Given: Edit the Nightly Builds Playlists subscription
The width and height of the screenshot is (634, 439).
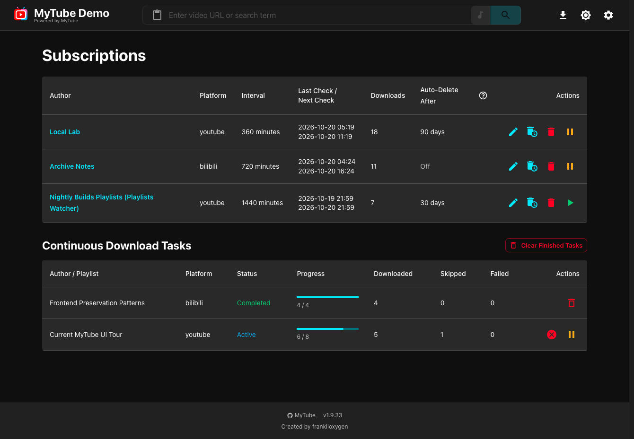Looking at the screenshot, I should click(513, 203).
